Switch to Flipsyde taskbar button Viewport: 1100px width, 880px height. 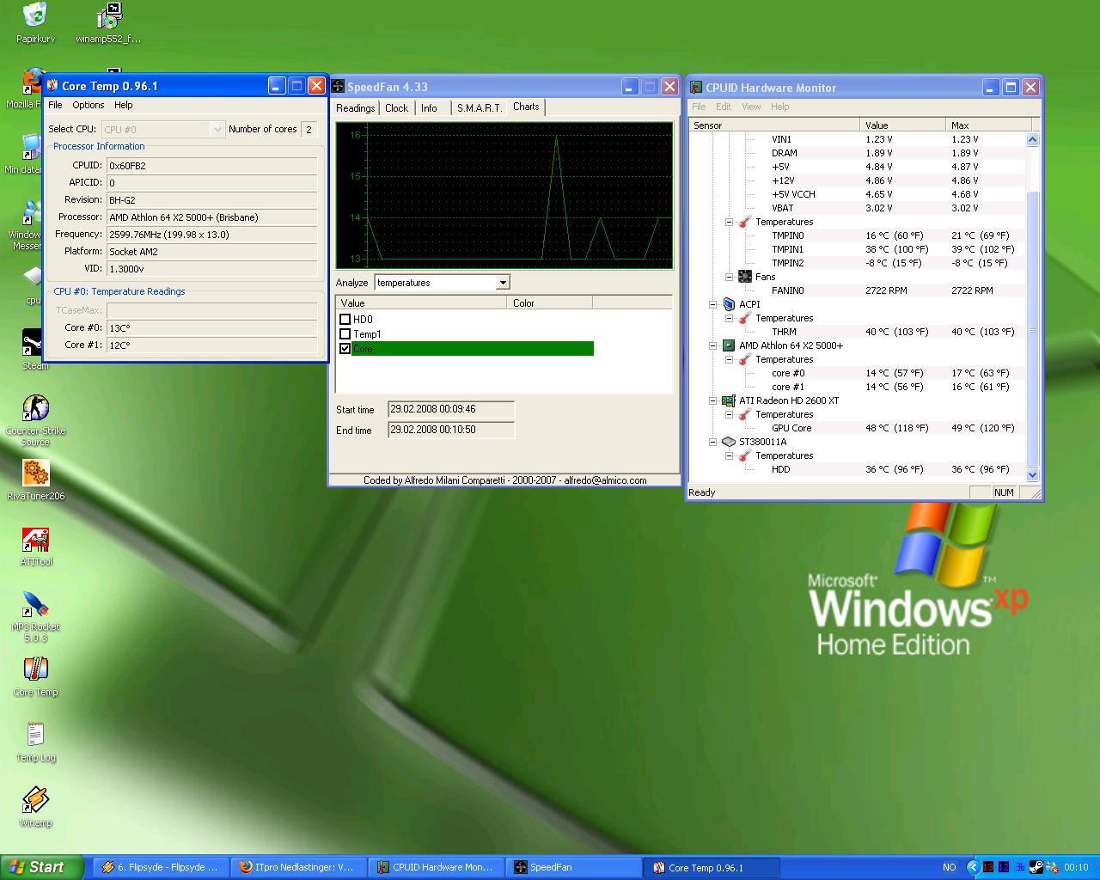(x=160, y=867)
